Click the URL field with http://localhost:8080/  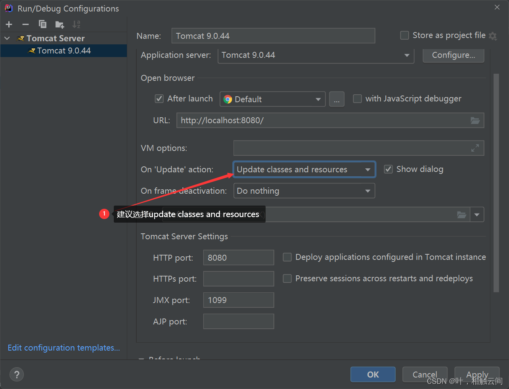(330, 120)
